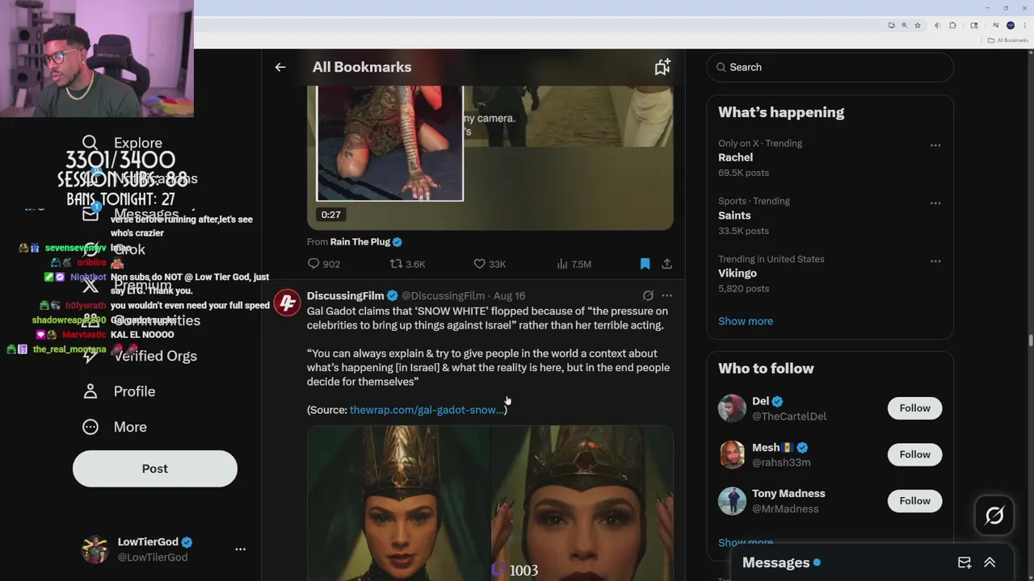
Task: View post analytics showing 7.5M
Action: [x=562, y=264]
